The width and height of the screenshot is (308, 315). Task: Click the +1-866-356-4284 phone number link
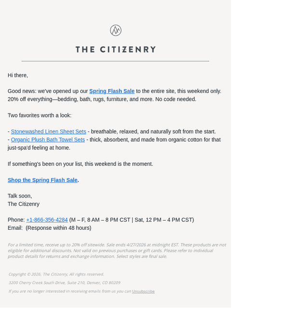47,220
